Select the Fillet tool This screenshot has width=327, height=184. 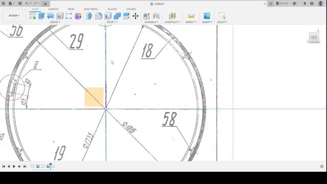point(99,16)
